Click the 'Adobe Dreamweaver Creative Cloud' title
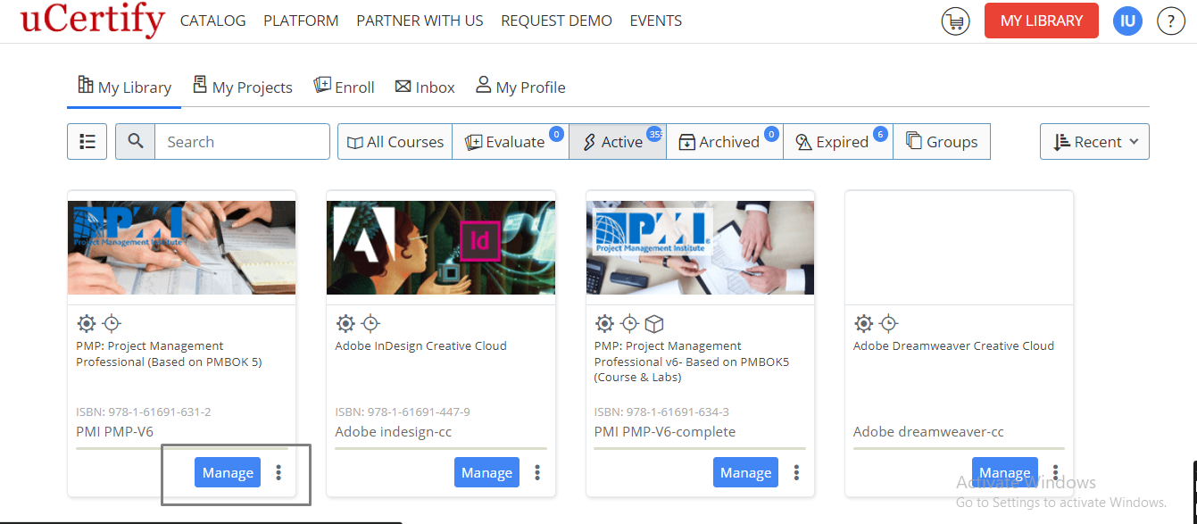Viewport: 1197px width, 524px height. [953, 345]
